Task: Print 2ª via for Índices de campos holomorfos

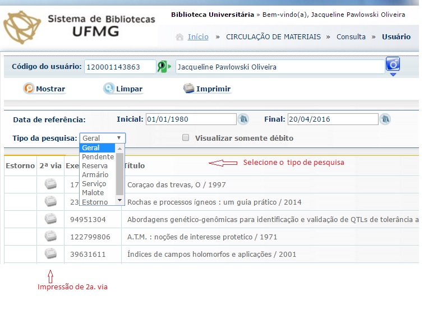Action: (50, 253)
